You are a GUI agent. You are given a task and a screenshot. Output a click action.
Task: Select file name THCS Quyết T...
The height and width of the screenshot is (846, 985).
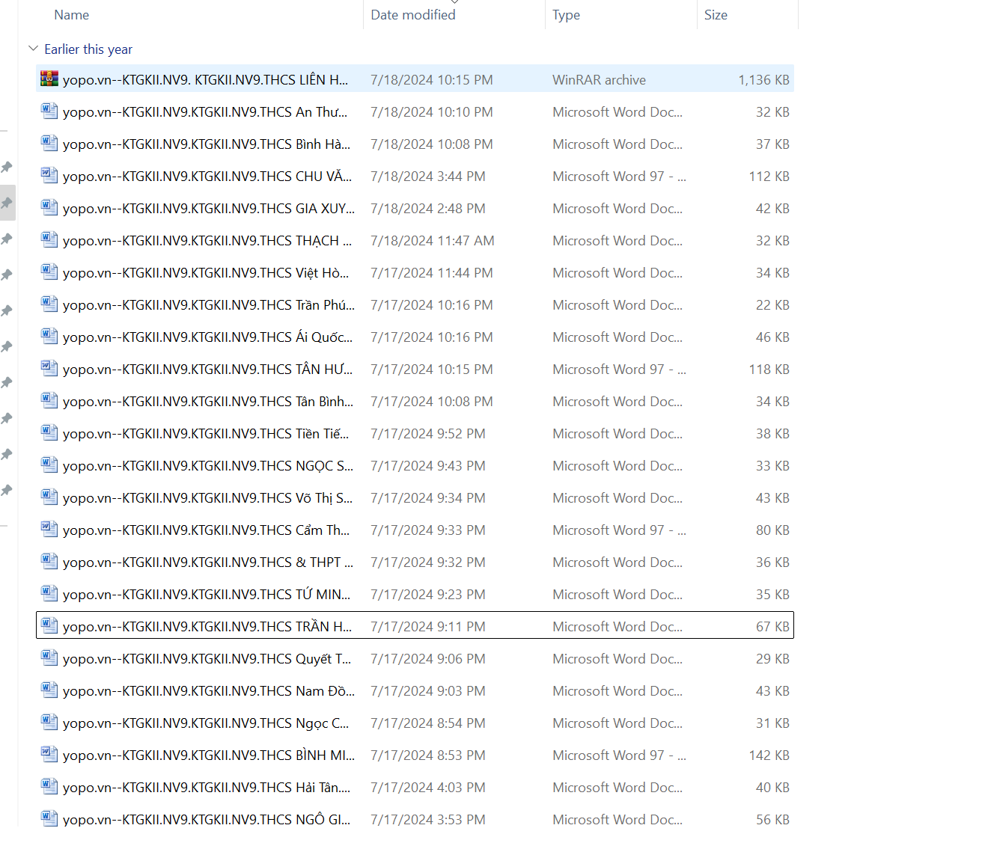click(207, 659)
